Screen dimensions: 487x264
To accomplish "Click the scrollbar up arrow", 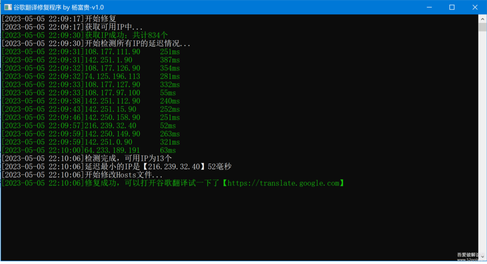I will (x=483, y=18).
